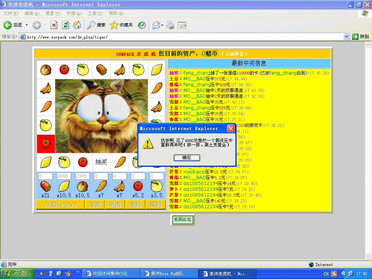Click the IE Back arrow icon
The image size is (372, 279).
tap(8, 25)
